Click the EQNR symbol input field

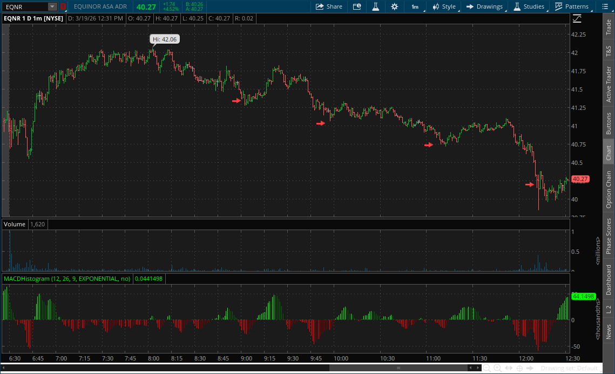(25, 6)
